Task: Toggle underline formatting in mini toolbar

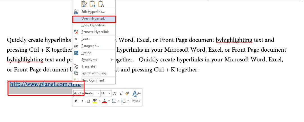Action: (88, 101)
